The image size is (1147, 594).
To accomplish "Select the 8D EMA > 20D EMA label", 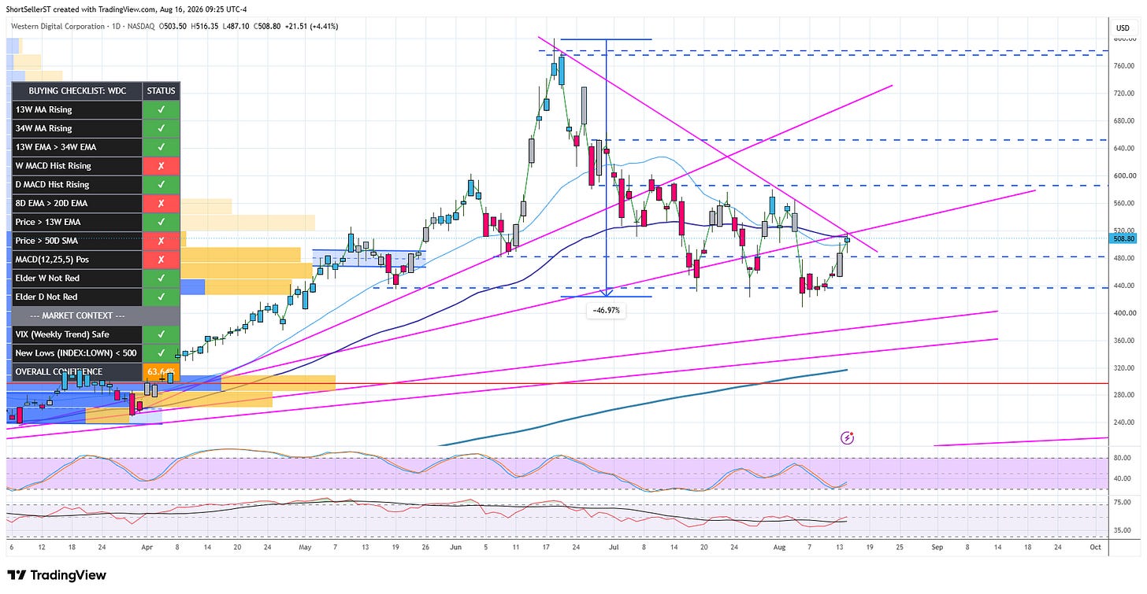I will (51, 203).
